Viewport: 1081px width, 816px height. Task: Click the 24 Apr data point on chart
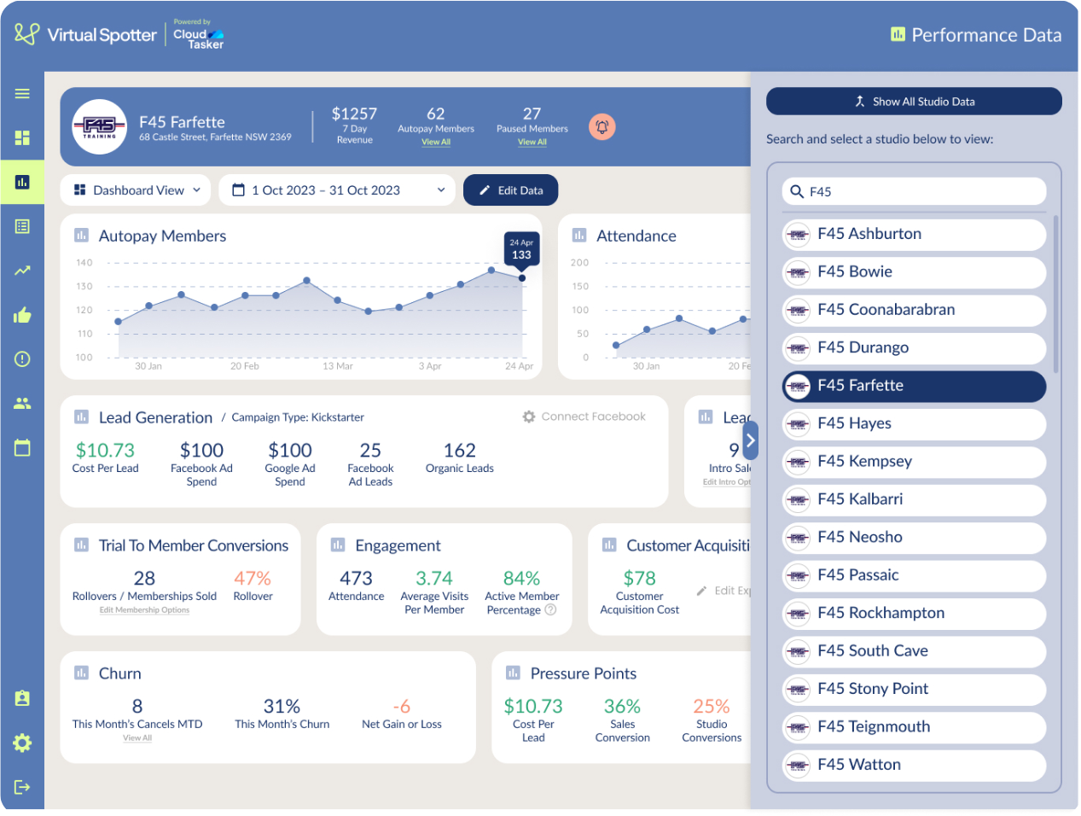pos(522,278)
